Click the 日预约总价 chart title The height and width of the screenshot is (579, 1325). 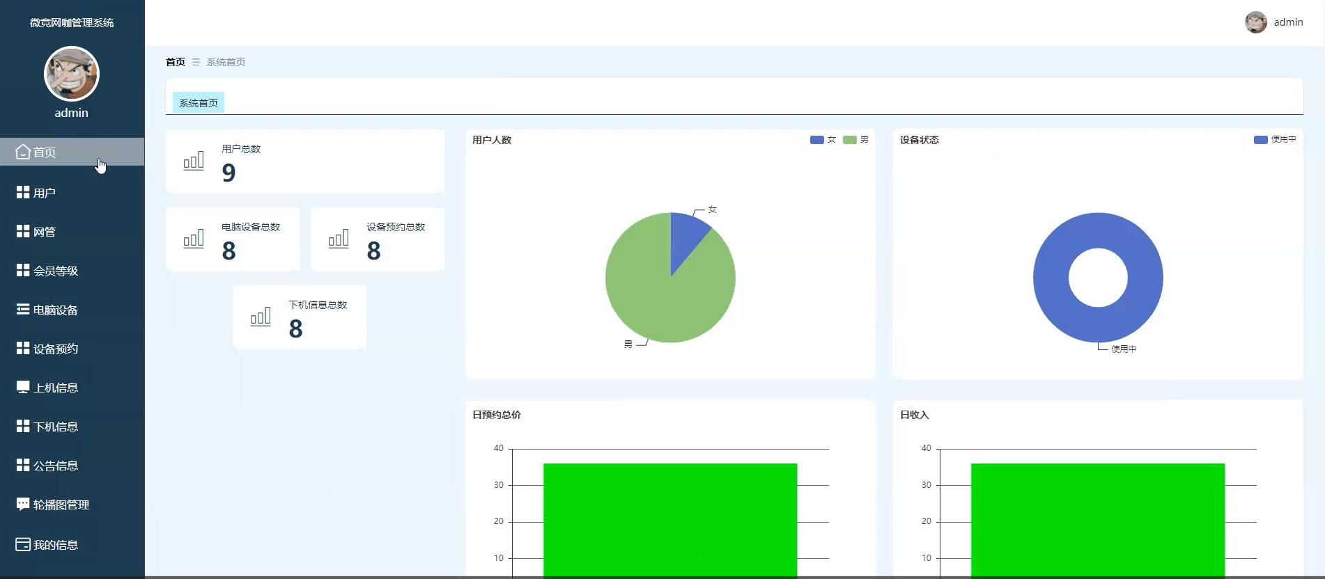point(497,415)
